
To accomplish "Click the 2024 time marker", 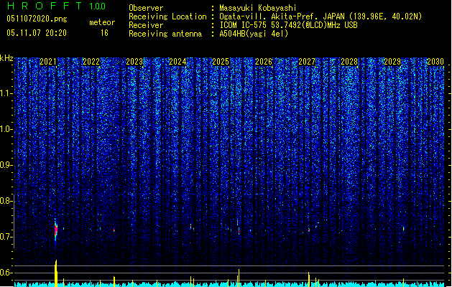I will pos(177,62).
